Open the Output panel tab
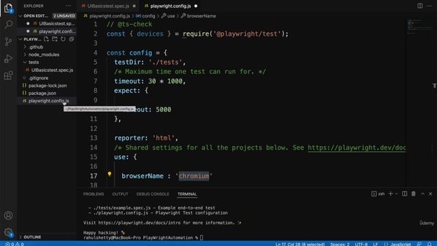The height and width of the screenshot is (246, 437). tap(120, 194)
